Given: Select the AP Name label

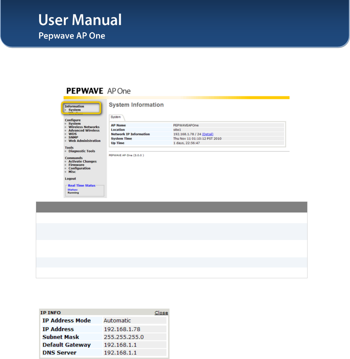Looking at the screenshot, I should click(118, 125).
